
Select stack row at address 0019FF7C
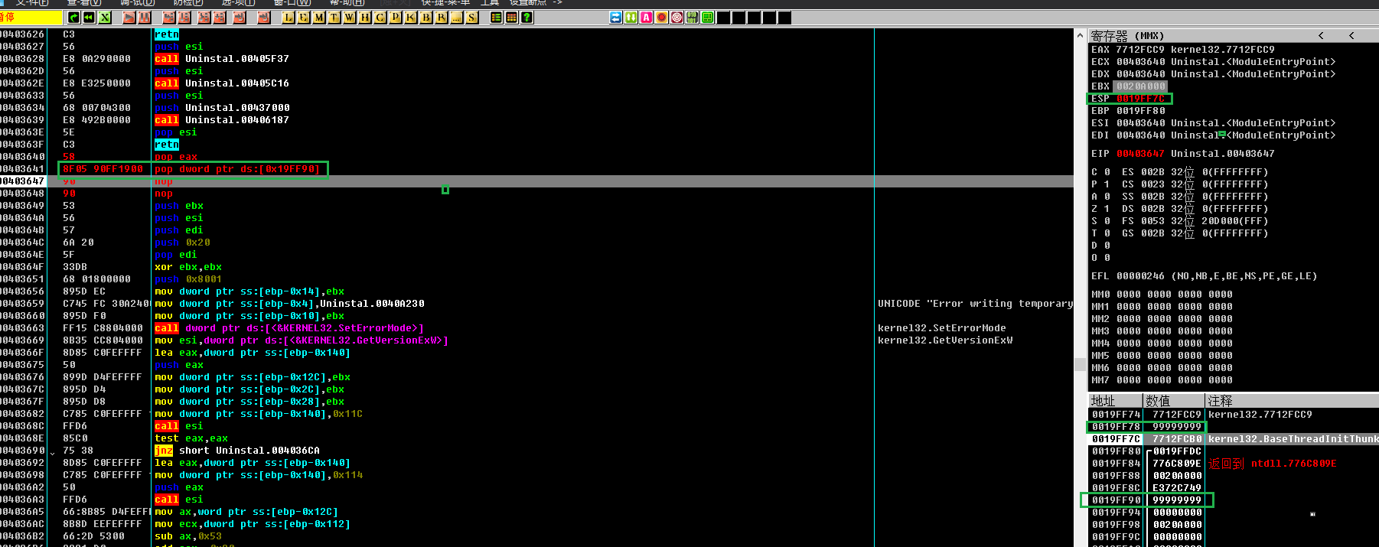pos(1234,439)
